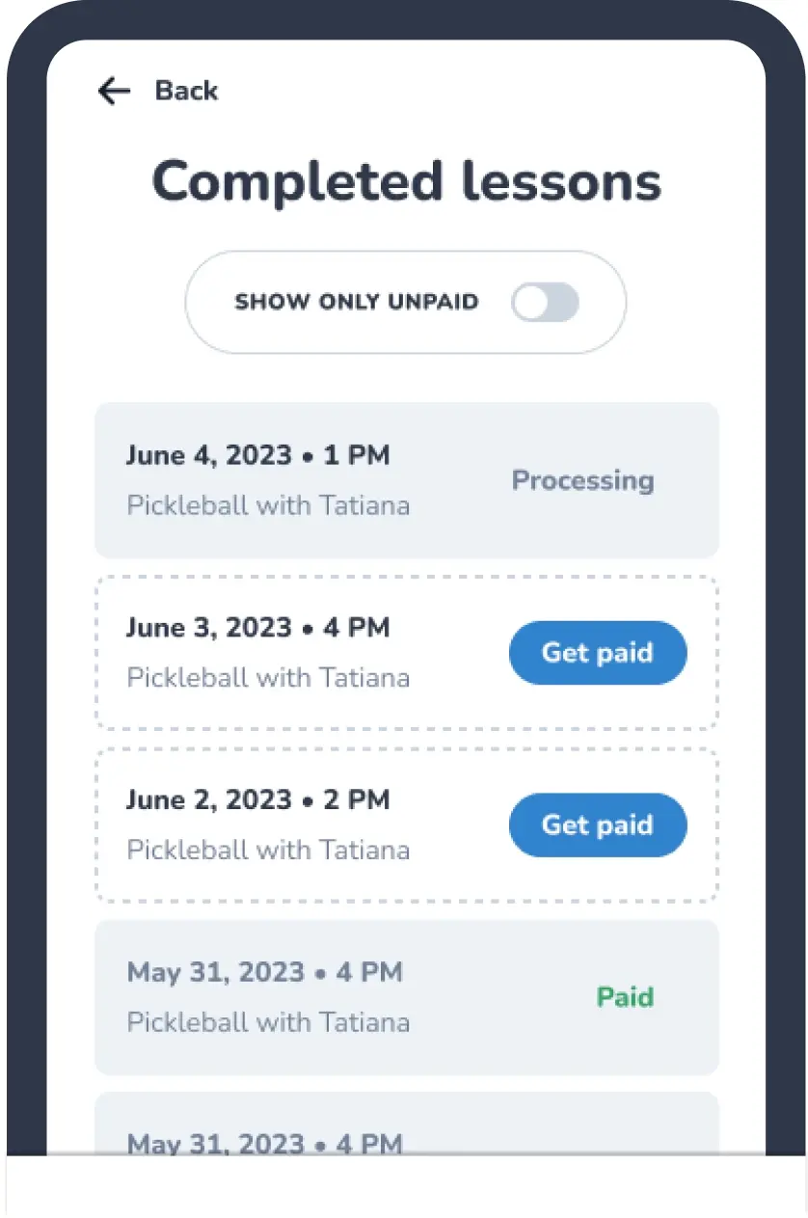Select the June 2, 2023 2 PM date
808x1218 pixels.
257,800
